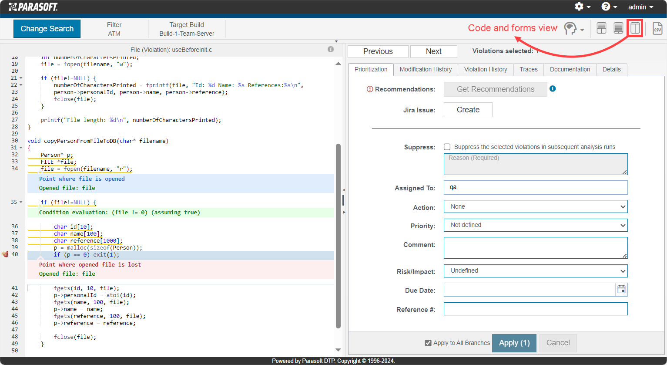Collapse the code block at line 21
Viewport: 667px width, 365px height.
pyautogui.click(x=21, y=78)
